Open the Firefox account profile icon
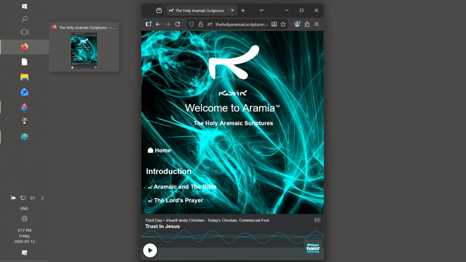466x262 pixels. (297, 24)
